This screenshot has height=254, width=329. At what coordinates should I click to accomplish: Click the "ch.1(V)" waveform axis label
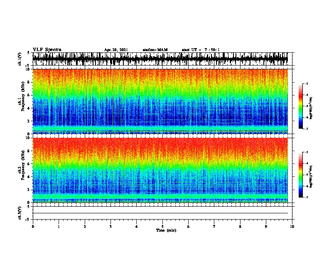pos(20,59)
